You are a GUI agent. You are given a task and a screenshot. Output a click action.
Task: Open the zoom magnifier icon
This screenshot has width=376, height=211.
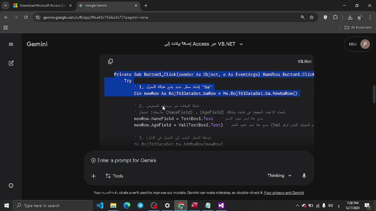(303, 18)
